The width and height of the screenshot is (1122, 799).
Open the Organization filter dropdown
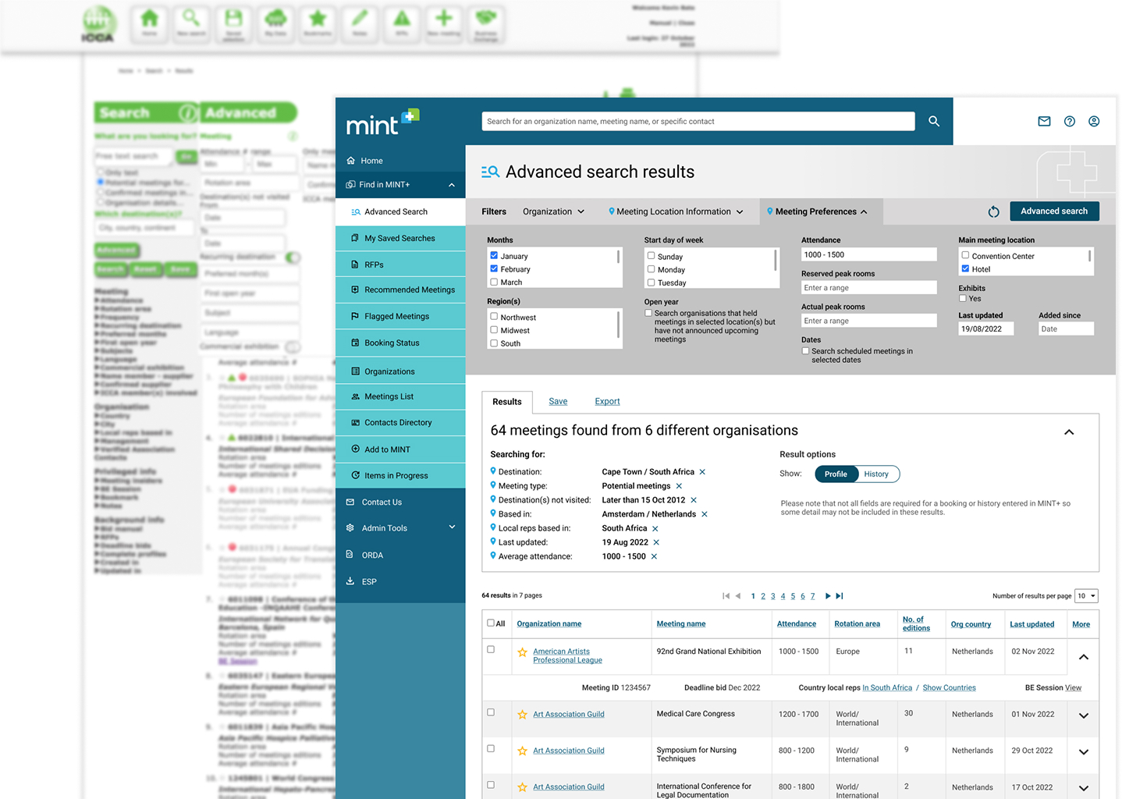tap(553, 211)
